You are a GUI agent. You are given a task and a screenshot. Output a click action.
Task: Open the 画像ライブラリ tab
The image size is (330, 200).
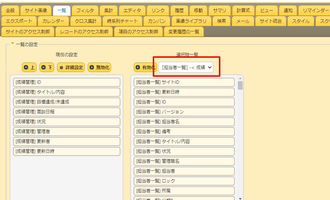point(191,21)
